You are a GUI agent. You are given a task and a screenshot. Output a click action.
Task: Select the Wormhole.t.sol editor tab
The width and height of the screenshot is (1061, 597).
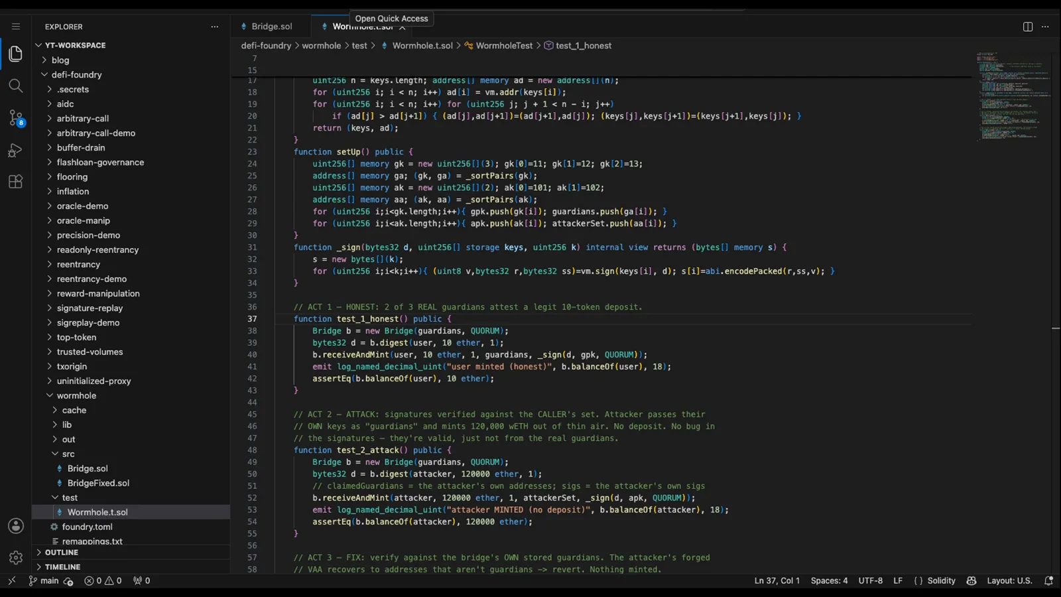(361, 28)
